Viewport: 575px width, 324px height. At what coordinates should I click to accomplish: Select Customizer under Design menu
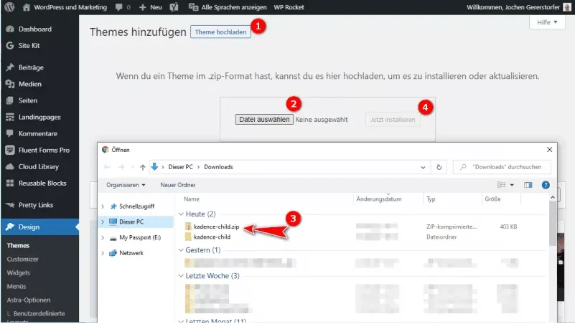click(x=22, y=259)
